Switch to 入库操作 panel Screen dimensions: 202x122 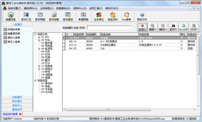(x=17, y=25)
